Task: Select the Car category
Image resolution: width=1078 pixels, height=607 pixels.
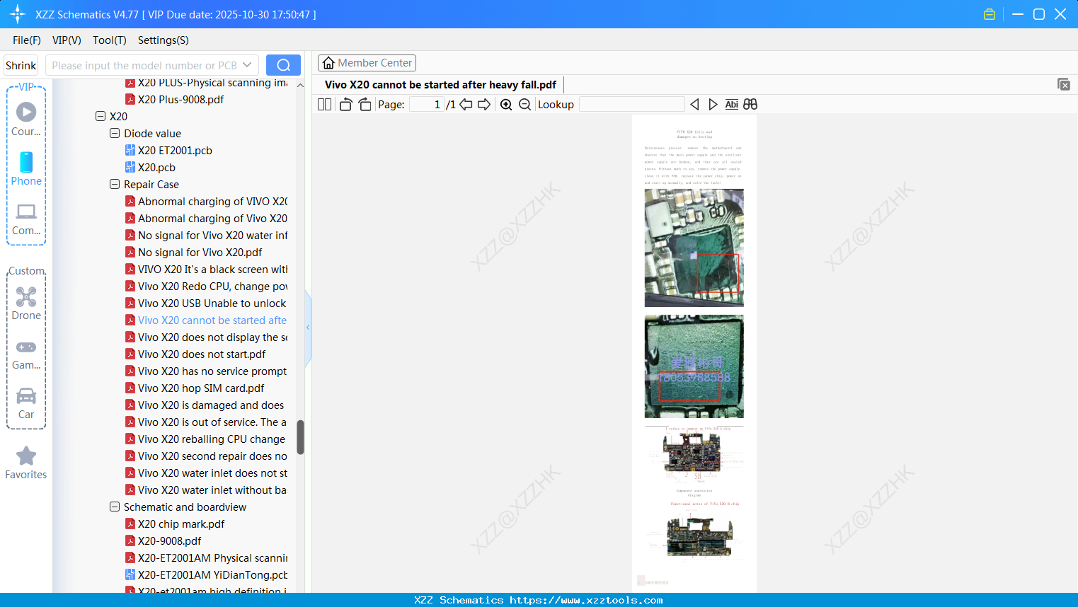Action: pos(26,403)
